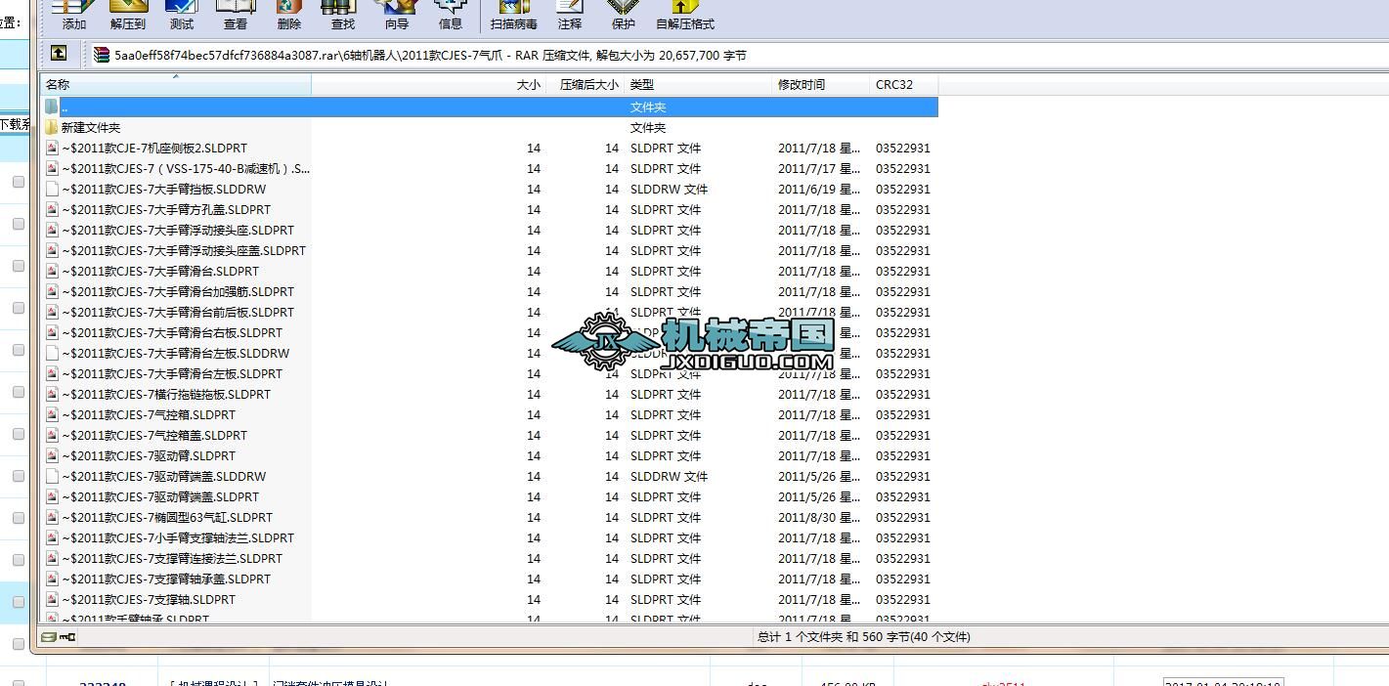Click the key icon in the status bar
The image size is (1389, 686).
coord(65,636)
